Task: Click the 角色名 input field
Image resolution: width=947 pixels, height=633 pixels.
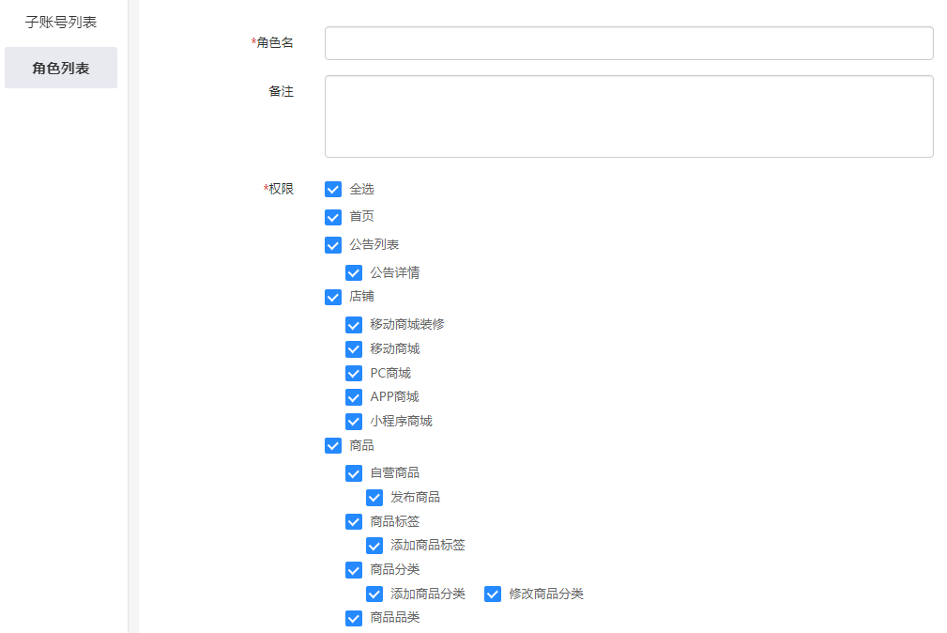Action: pos(628,43)
